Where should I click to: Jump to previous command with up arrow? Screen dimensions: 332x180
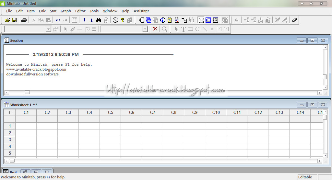(85, 20)
